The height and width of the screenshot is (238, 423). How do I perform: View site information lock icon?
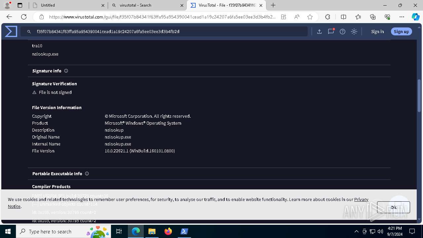(x=42, y=17)
